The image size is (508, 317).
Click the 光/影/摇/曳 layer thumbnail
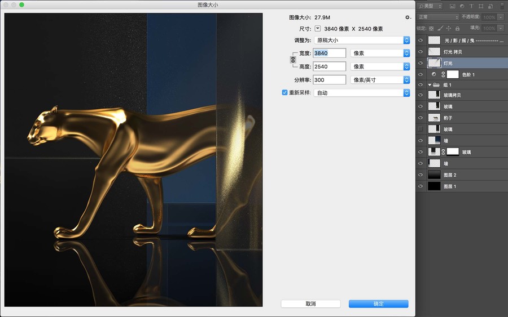pos(434,41)
